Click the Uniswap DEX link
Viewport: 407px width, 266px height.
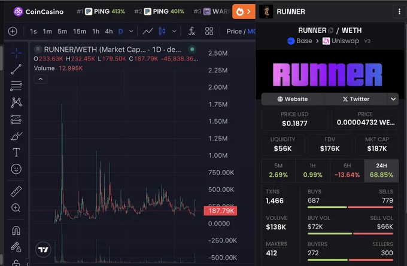pyautogui.click(x=341, y=41)
